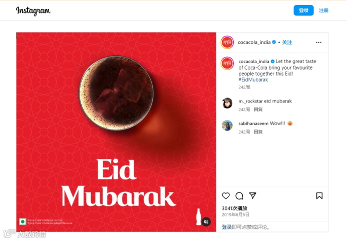Unmute the video using the speaker icon
347x241 pixels.
pyautogui.click(x=206, y=222)
